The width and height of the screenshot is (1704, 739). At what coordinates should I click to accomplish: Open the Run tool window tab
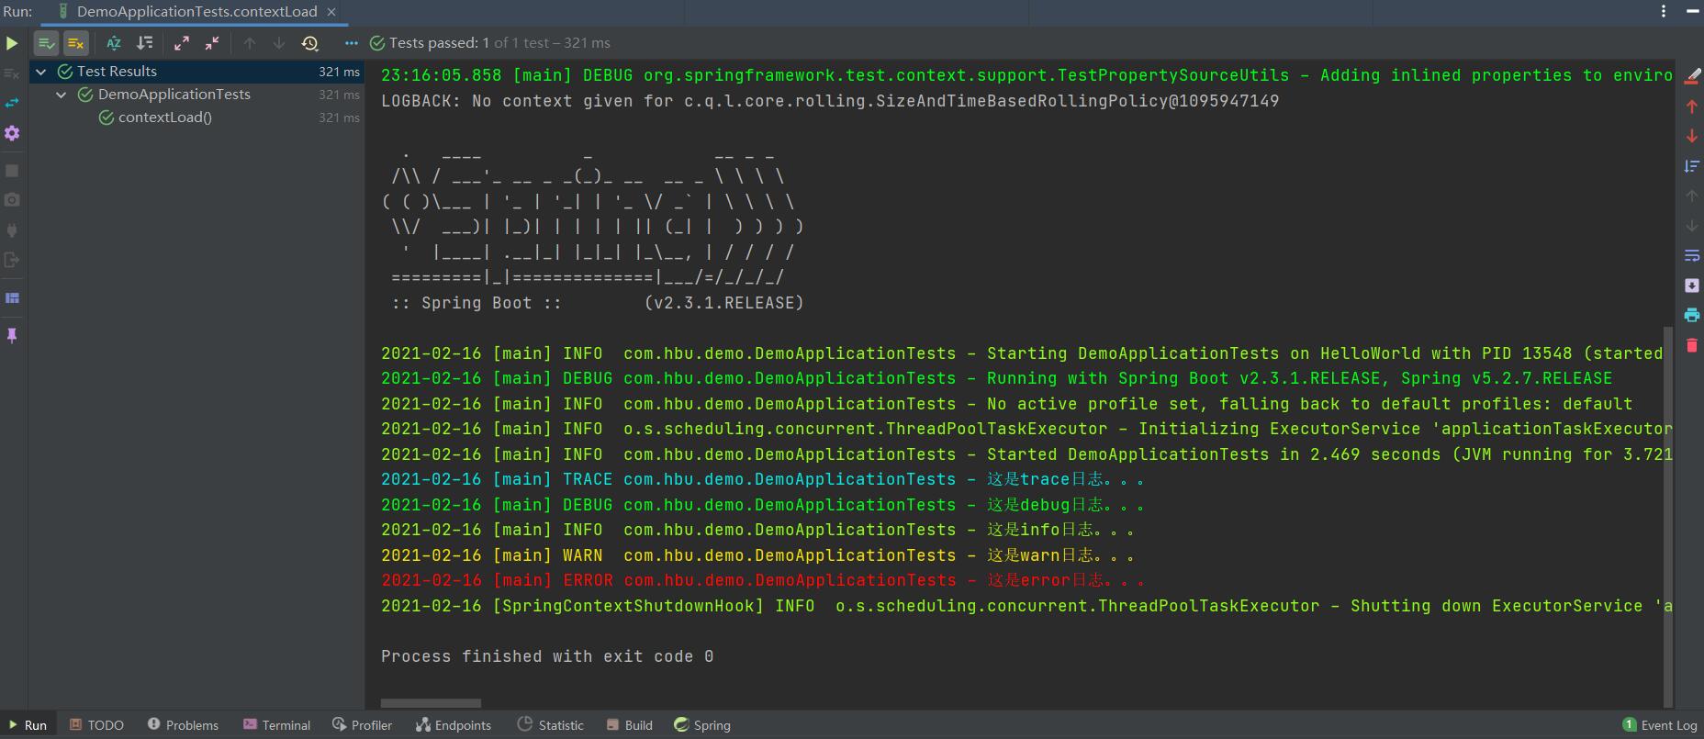coord(27,725)
